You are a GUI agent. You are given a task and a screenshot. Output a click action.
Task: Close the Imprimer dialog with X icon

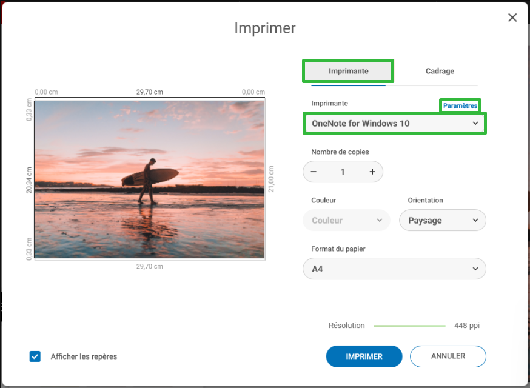(512, 18)
